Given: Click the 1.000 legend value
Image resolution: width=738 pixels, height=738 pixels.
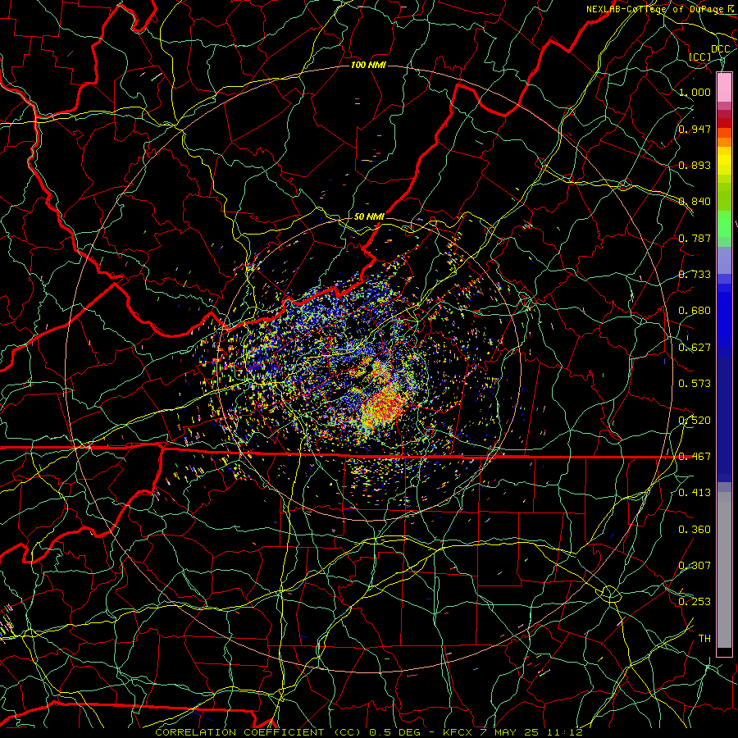Looking at the screenshot, I should [x=695, y=92].
